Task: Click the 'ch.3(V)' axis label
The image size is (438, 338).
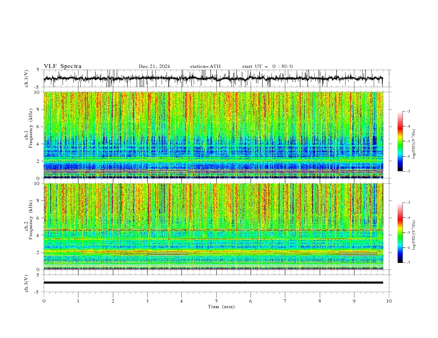Action: [27, 283]
